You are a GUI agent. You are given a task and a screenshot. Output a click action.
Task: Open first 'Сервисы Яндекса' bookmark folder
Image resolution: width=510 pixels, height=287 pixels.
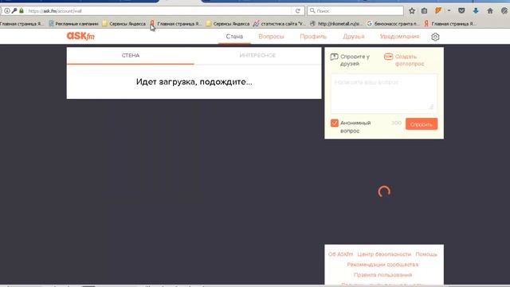point(124,23)
